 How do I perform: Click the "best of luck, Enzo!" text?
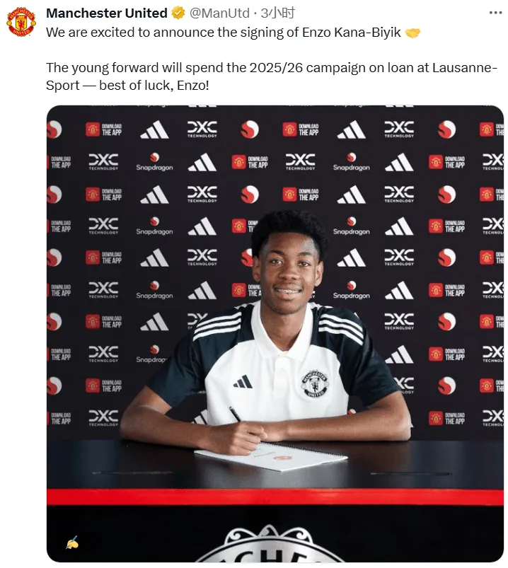click(x=154, y=86)
